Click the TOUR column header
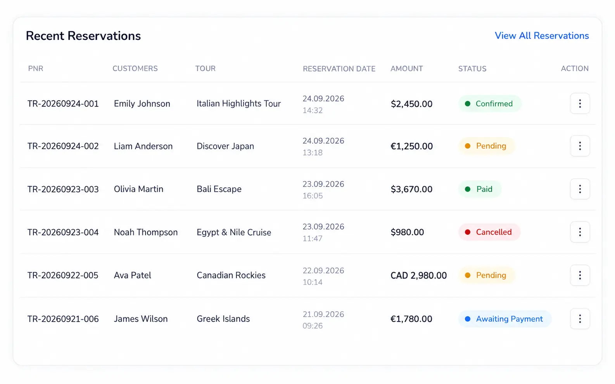The image size is (615, 384). (x=205, y=69)
